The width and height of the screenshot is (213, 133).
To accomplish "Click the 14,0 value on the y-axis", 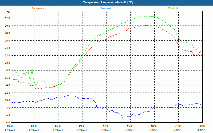I will click(7, 85).
